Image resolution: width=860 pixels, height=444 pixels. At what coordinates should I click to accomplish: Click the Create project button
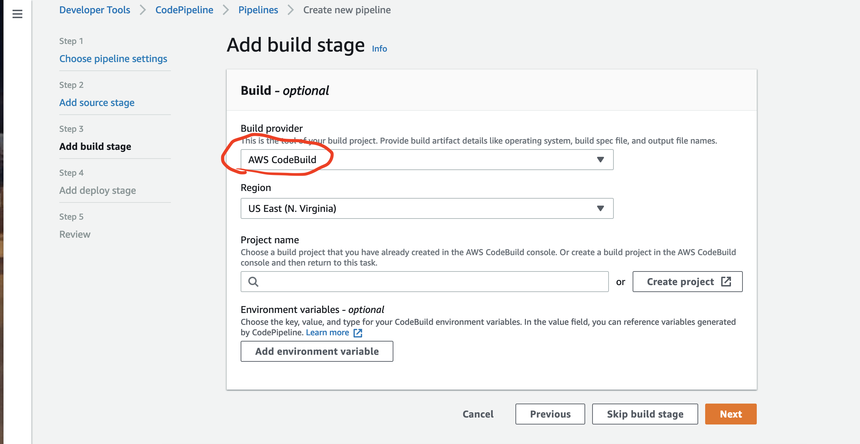687,282
